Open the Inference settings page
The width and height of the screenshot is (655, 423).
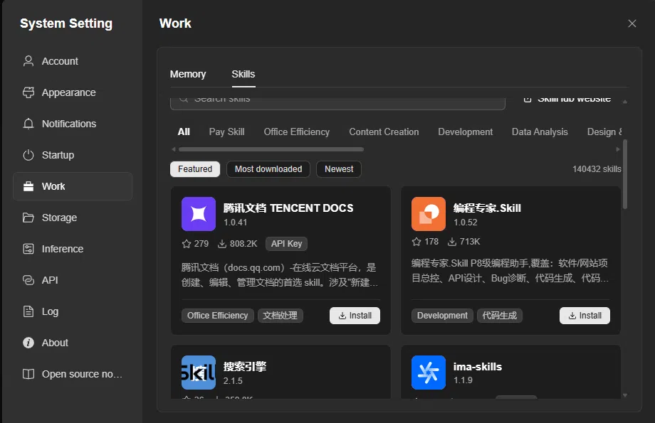(x=73, y=249)
